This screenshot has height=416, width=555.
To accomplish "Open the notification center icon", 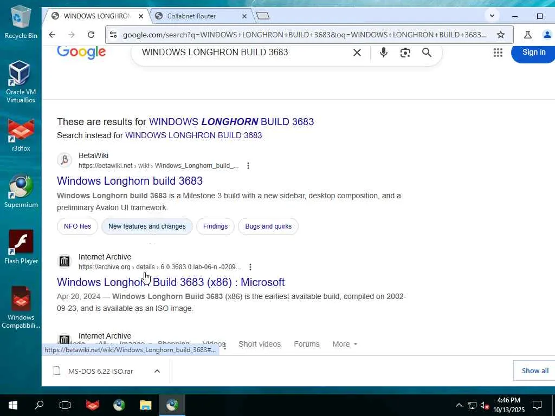I will [537, 405].
